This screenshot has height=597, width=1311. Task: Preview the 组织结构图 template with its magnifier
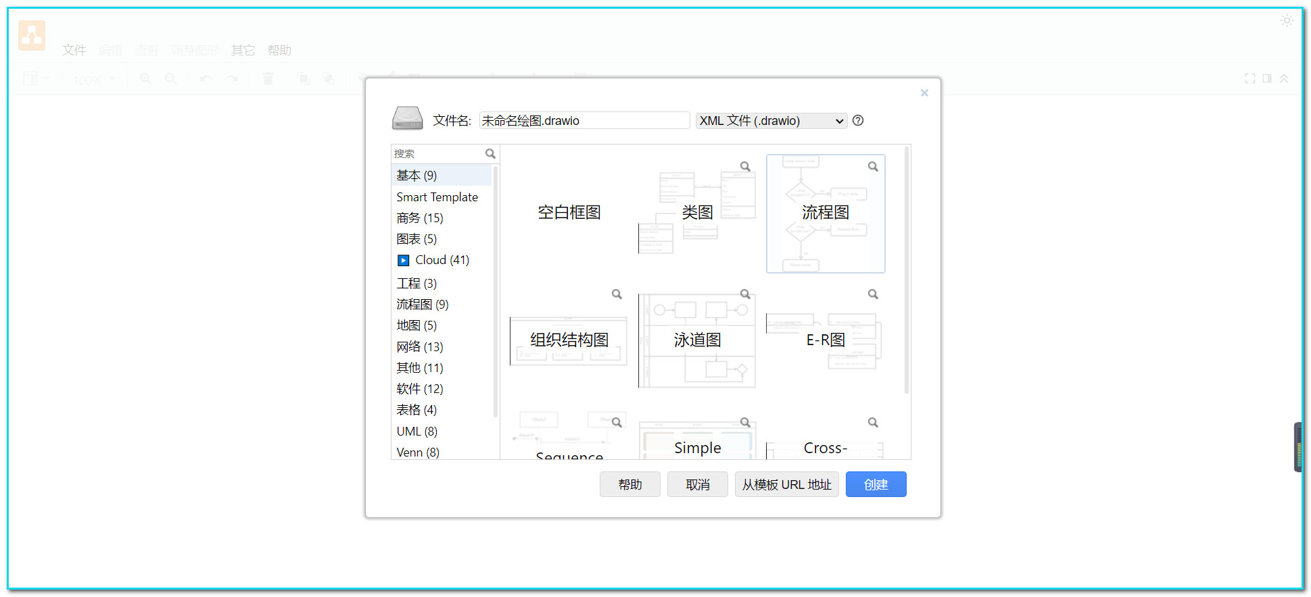[617, 294]
